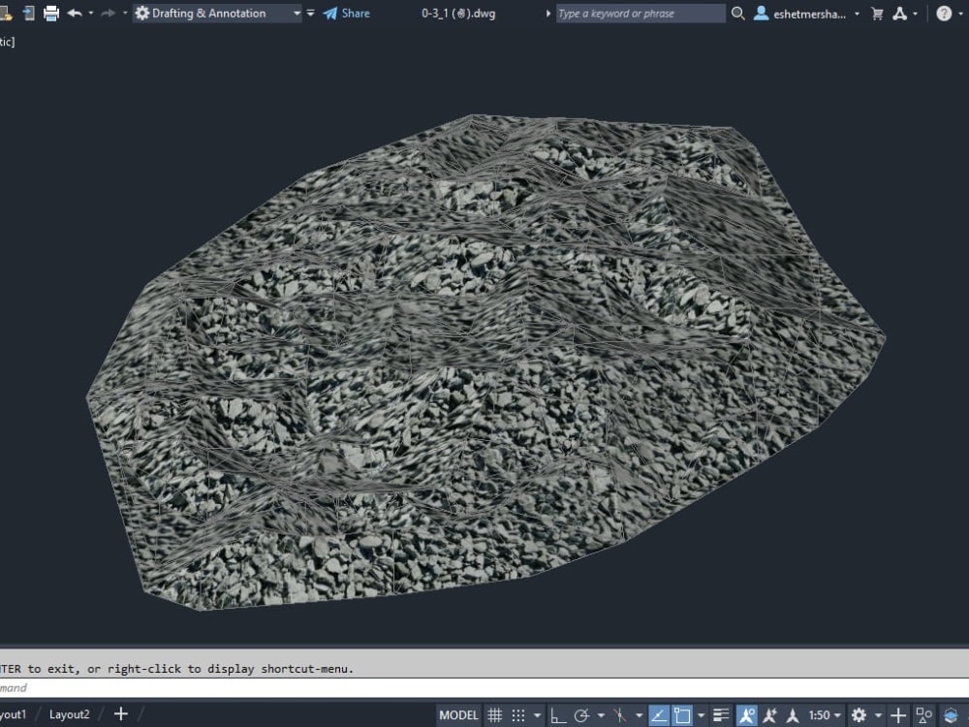The width and height of the screenshot is (969, 727).
Task: Redo the undone action
Action: click(x=109, y=13)
